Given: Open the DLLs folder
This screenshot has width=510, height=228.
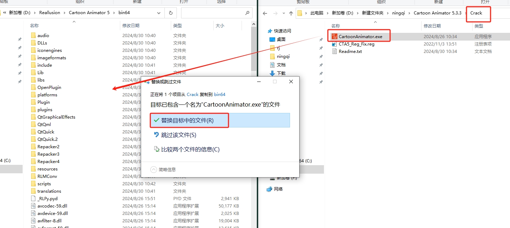Looking at the screenshot, I should pyautogui.click(x=42, y=43).
